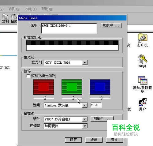Click the 明亮和对比 black-and-white test strip

(x=72, y=46)
